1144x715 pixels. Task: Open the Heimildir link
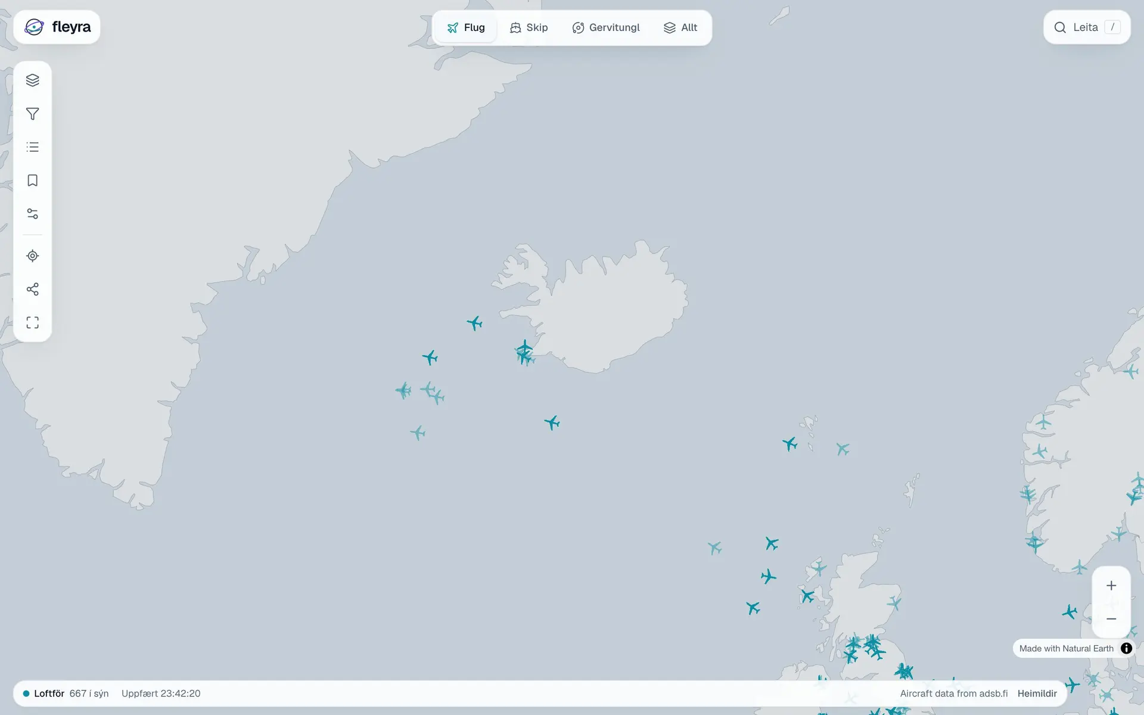(x=1037, y=694)
